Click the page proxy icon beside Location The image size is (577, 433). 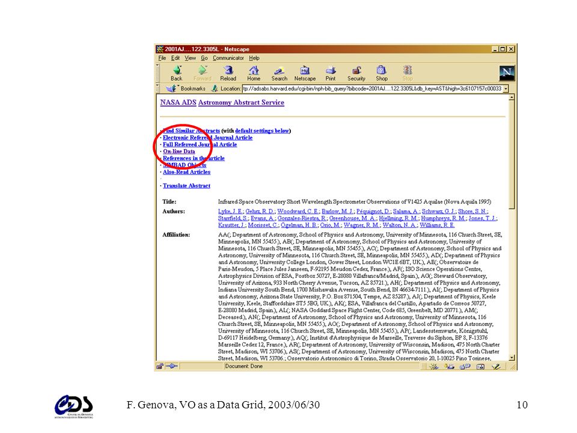point(215,88)
